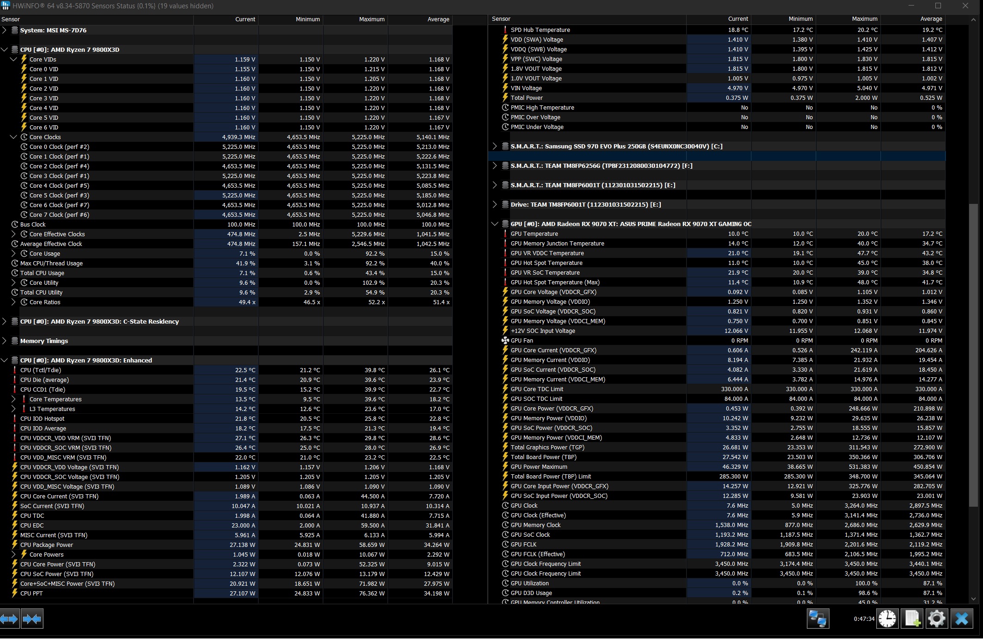
Task: Click the scroll down arrow in the right pane
Action: coord(973,599)
